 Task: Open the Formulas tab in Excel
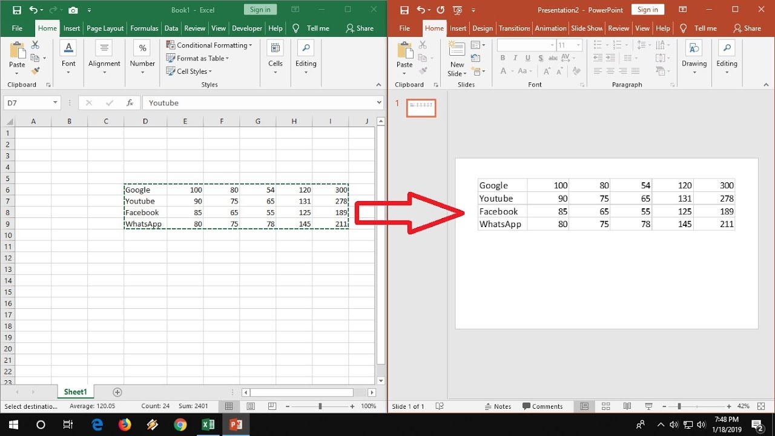(144, 28)
